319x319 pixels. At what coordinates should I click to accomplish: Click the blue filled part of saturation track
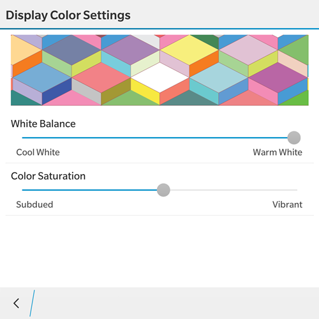89,190
